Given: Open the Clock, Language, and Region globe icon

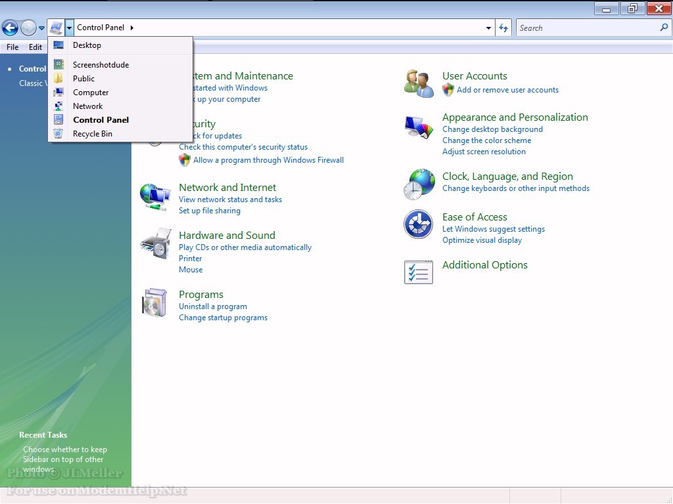Looking at the screenshot, I should [x=419, y=184].
